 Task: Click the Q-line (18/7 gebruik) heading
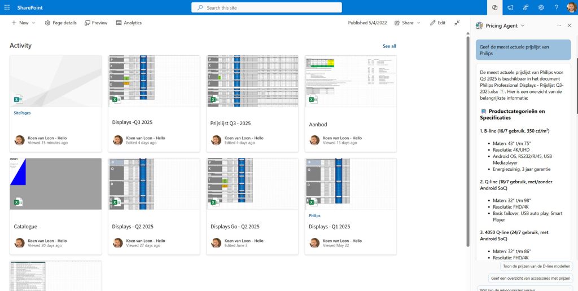pos(516,185)
